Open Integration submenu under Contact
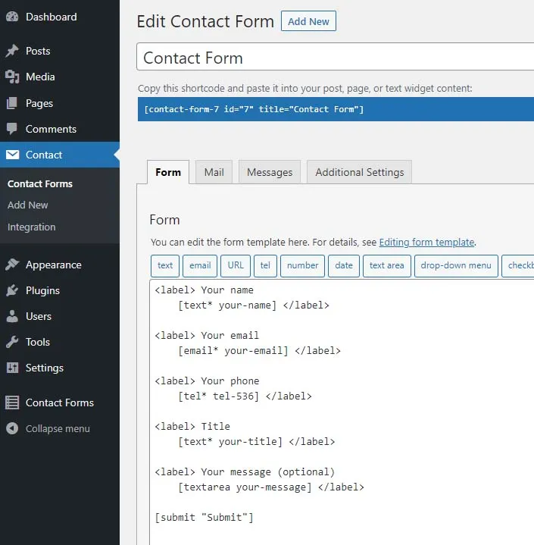534x545 pixels. (x=31, y=227)
